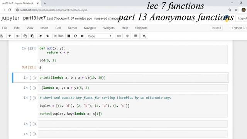
Task: Click the sorted tuples code cell
Action: [133, 106]
